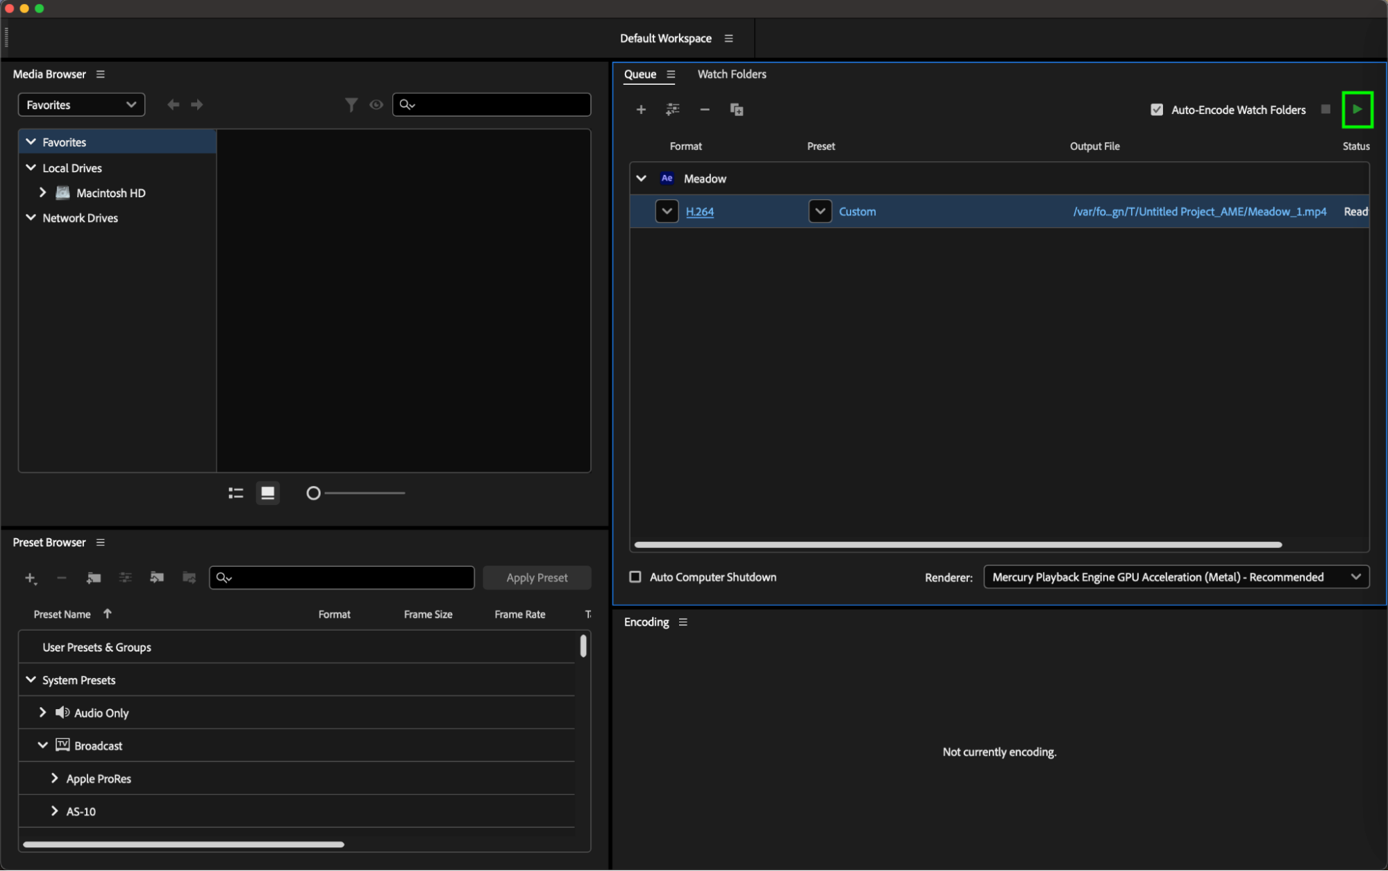Click the filter funnel icon in Media Browser
Viewport: 1388px width, 871px height.
pos(351,105)
